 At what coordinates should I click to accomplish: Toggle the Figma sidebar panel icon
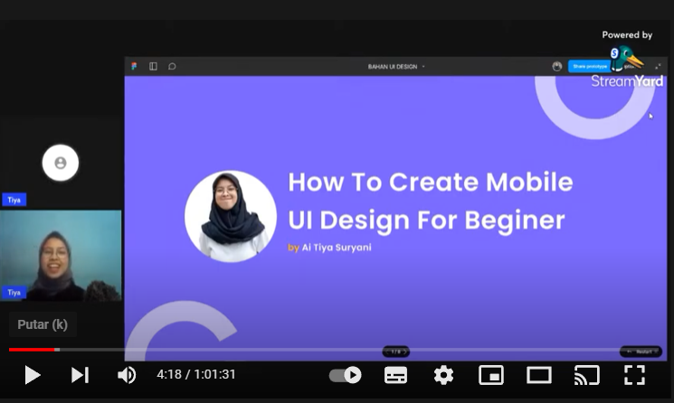[x=153, y=66]
